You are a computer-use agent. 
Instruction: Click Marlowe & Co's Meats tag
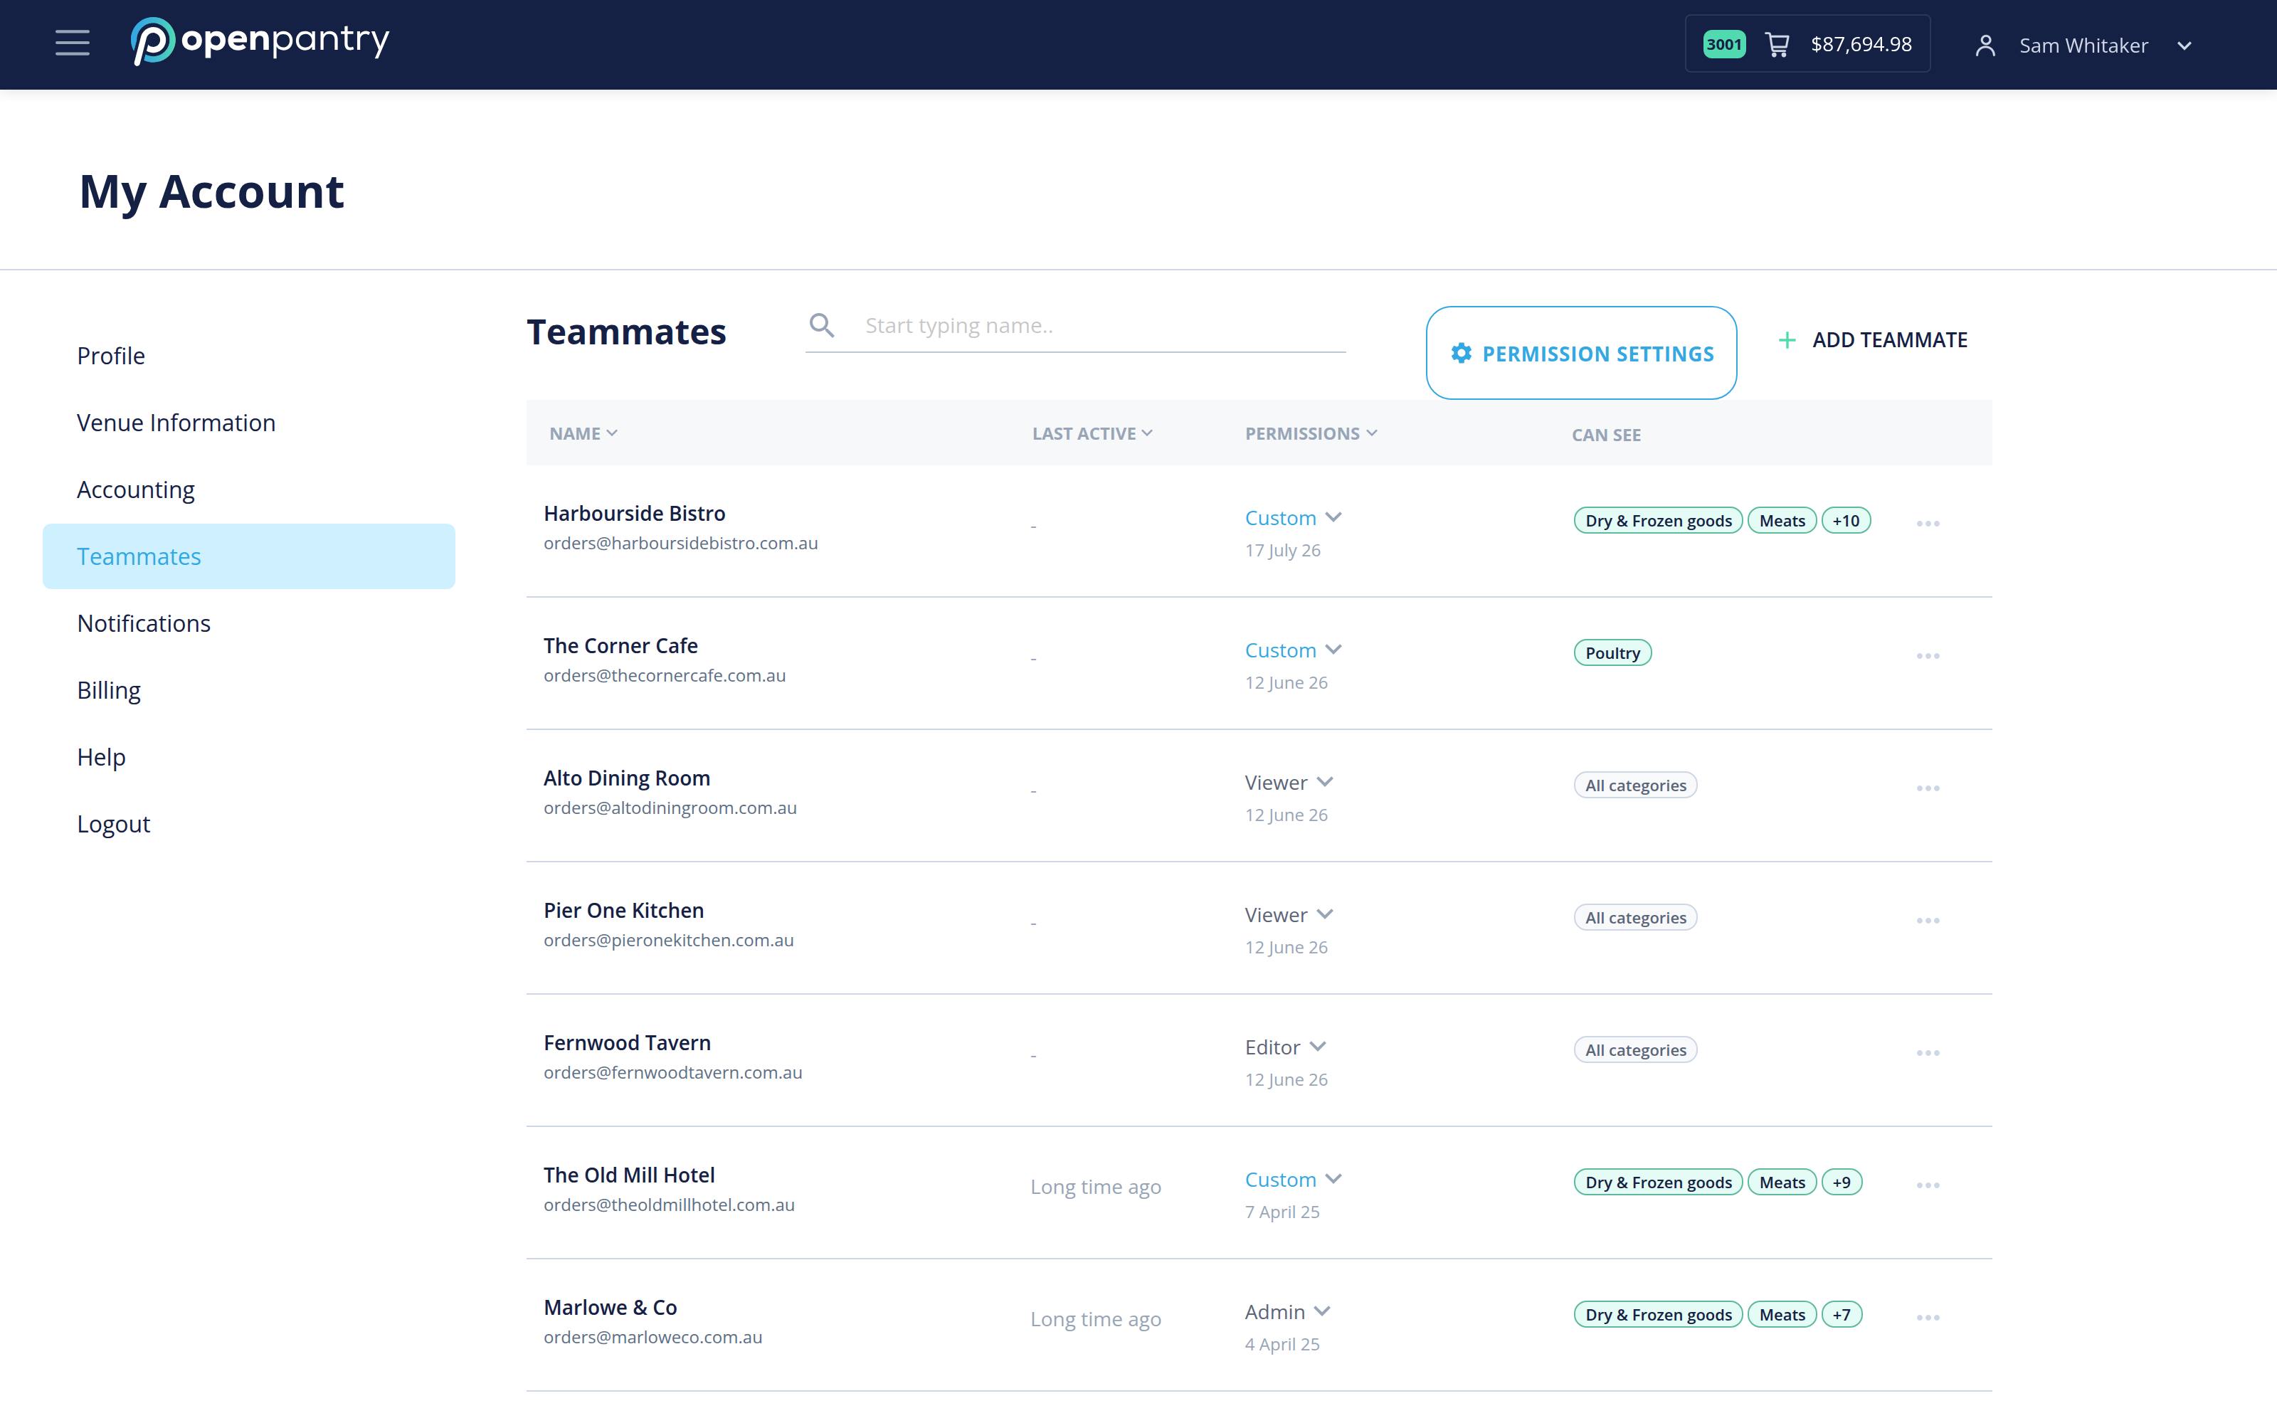click(x=1782, y=1315)
